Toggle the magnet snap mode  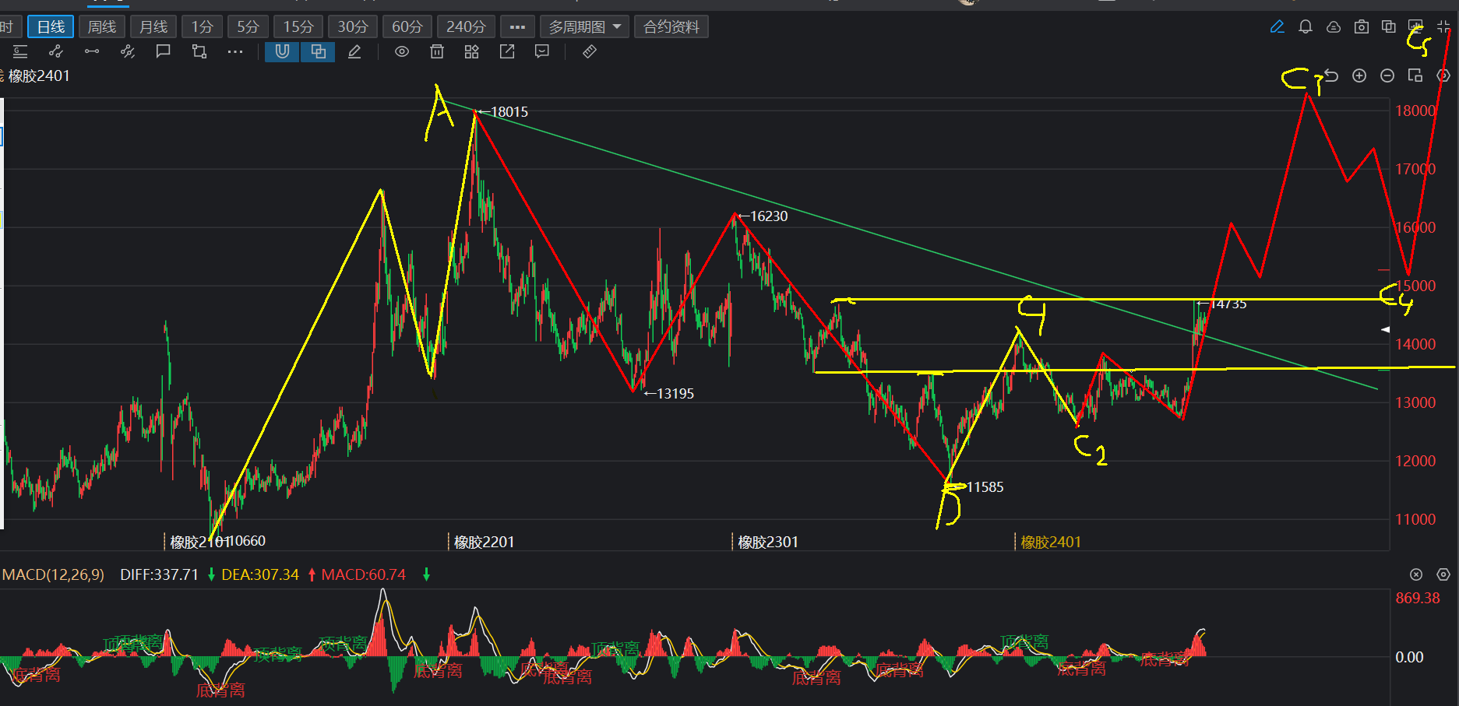point(282,52)
